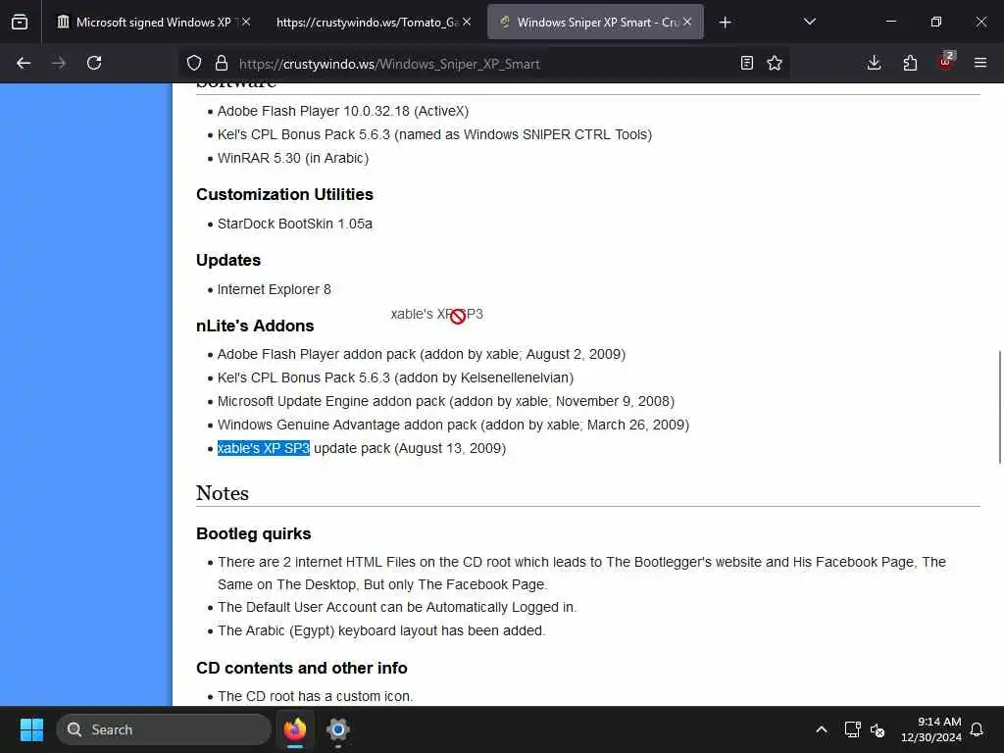Click "CD contents and other info" heading

click(x=302, y=668)
